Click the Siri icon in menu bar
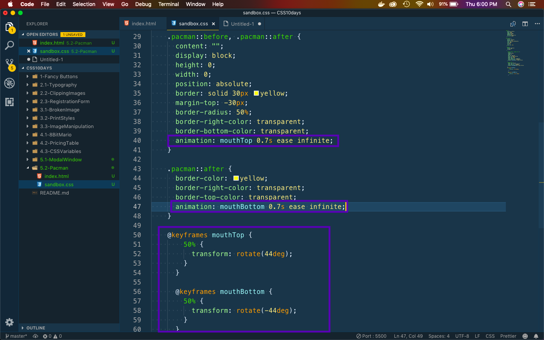The image size is (544, 340). tap(521, 4)
